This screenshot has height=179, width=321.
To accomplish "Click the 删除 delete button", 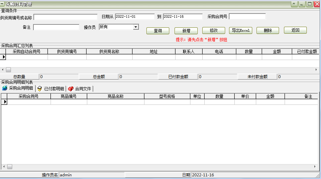I will pyautogui.click(x=267, y=30).
